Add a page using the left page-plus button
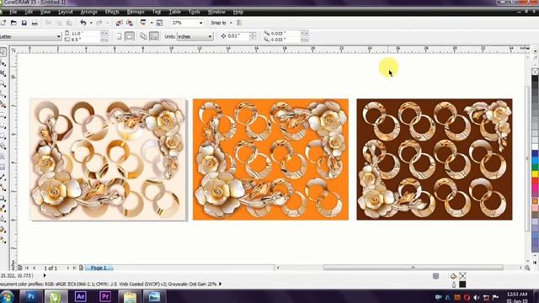This screenshot has width=539, height=303. click(x=20, y=268)
